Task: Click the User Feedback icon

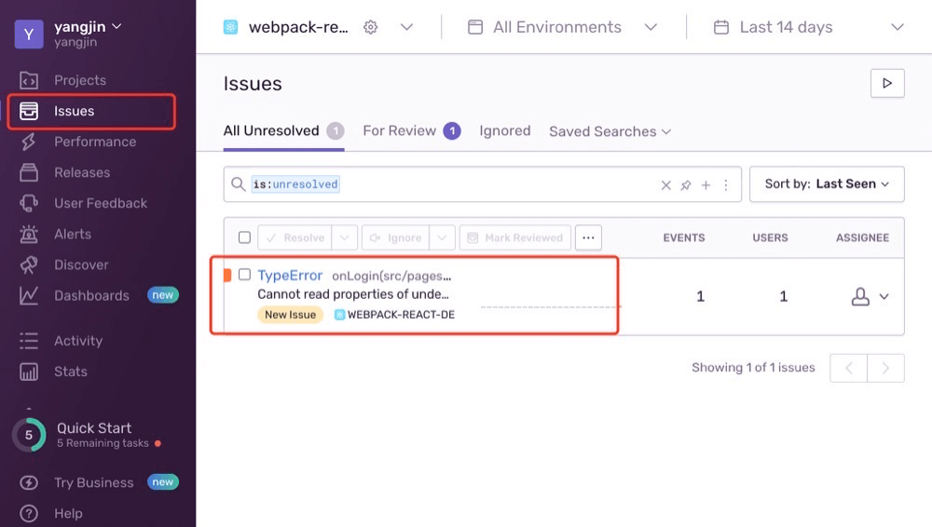Action: pyautogui.click(x=29, y=203)
